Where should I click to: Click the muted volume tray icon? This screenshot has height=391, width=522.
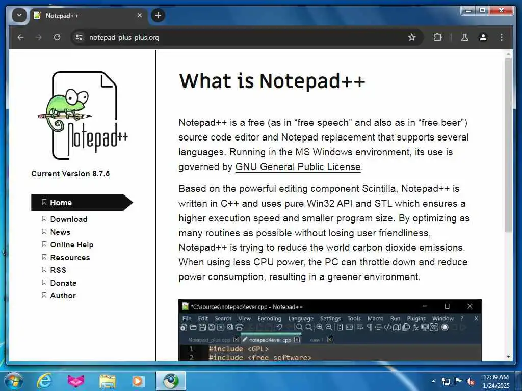[471, 381]
